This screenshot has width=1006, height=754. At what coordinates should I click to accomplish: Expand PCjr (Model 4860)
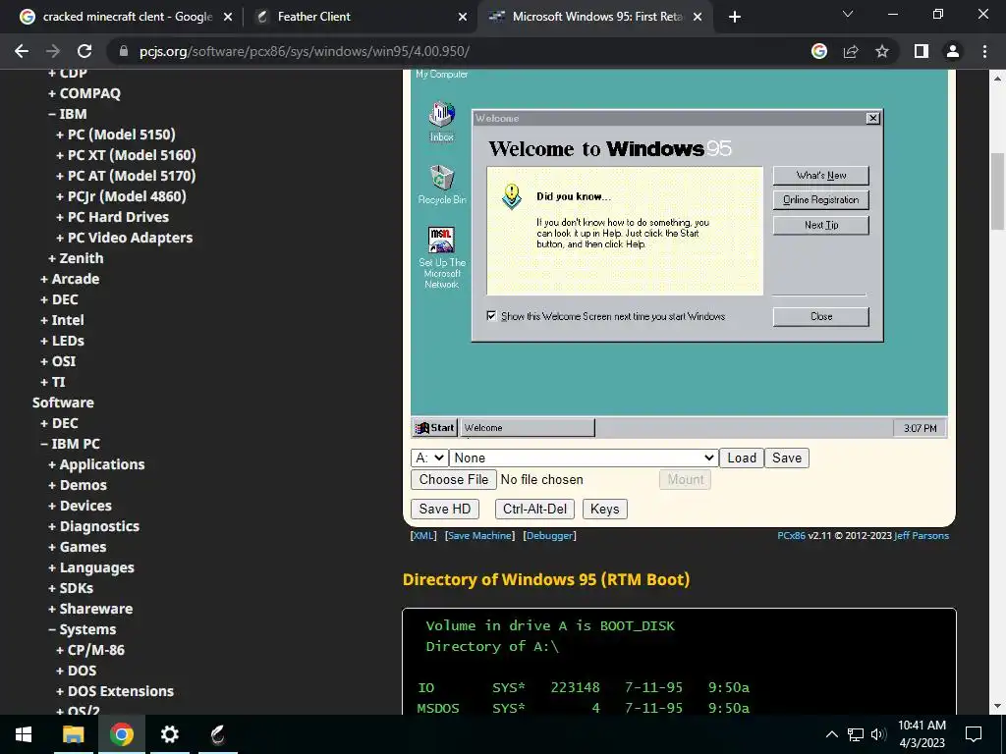121,196
